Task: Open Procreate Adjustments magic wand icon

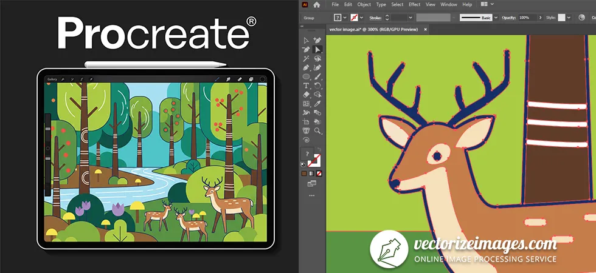Action: pyautogui.click(x=72, y=79)
